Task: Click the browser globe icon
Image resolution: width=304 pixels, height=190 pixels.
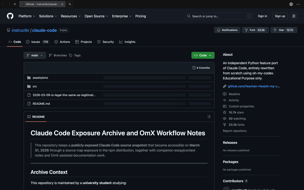Action: click(x=291, y=4)
